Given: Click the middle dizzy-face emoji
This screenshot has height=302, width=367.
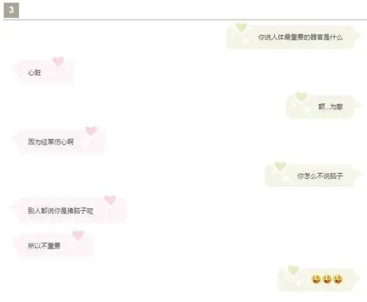Looking at the screenshot, I should [327, 279].
